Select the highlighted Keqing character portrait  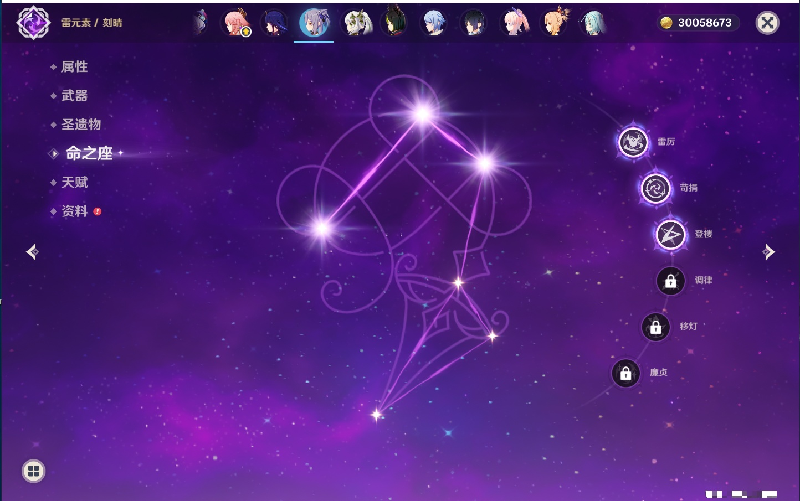pyautogui.click(x=314, y=23)
